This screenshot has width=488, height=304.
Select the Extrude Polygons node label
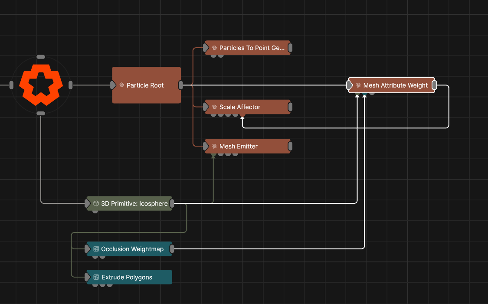pos(127,277)
